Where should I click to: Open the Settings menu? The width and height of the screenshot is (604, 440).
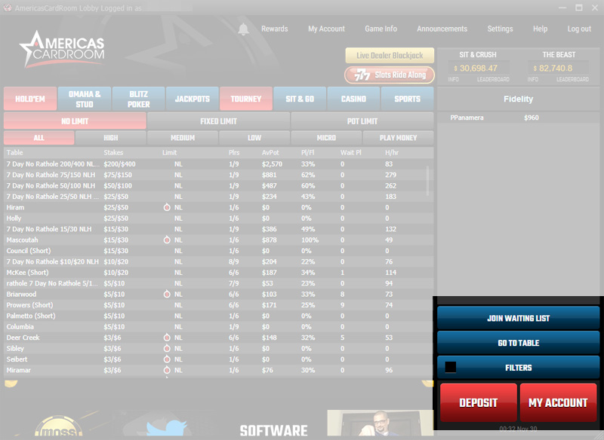(500, 29)
